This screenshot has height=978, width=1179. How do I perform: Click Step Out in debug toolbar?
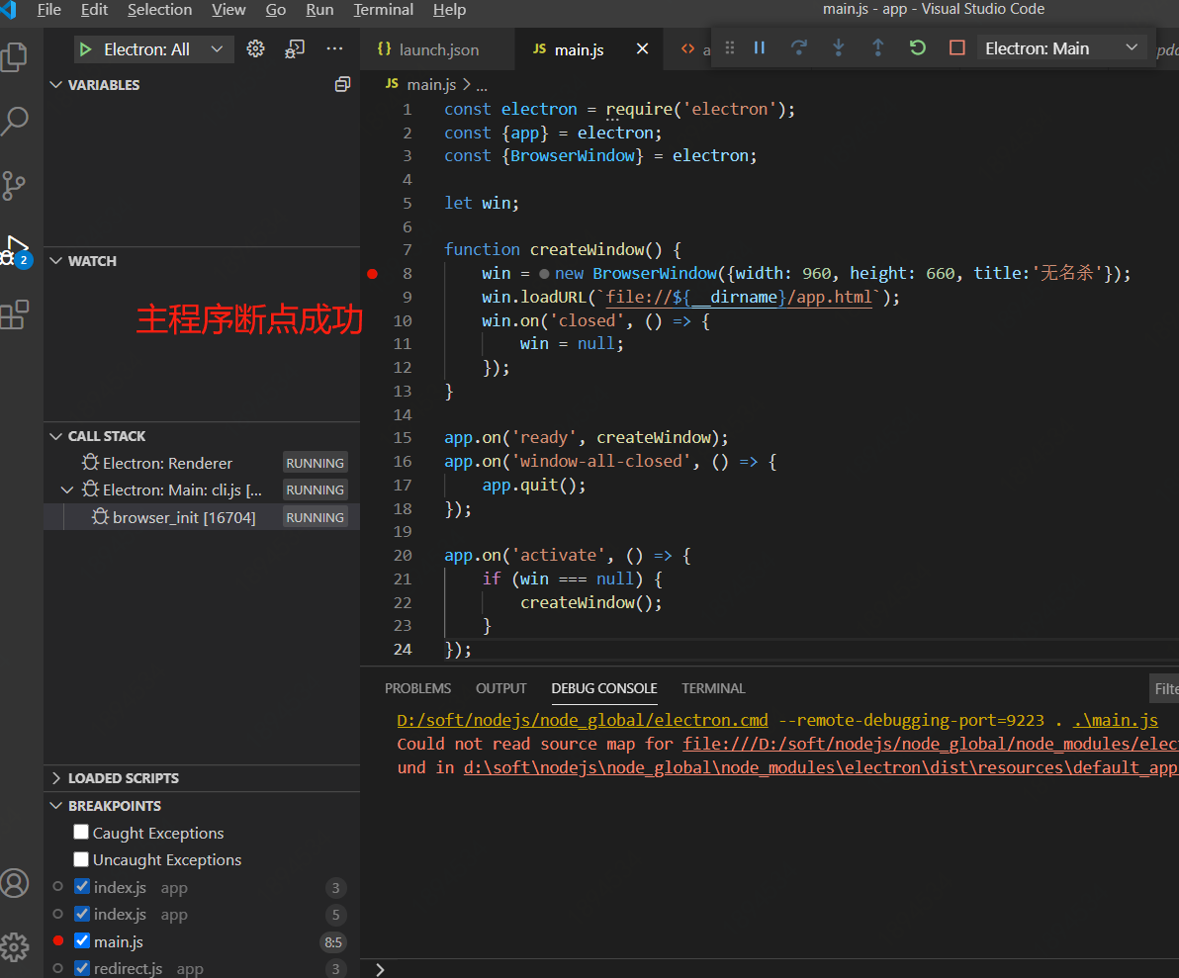[877, 48]
